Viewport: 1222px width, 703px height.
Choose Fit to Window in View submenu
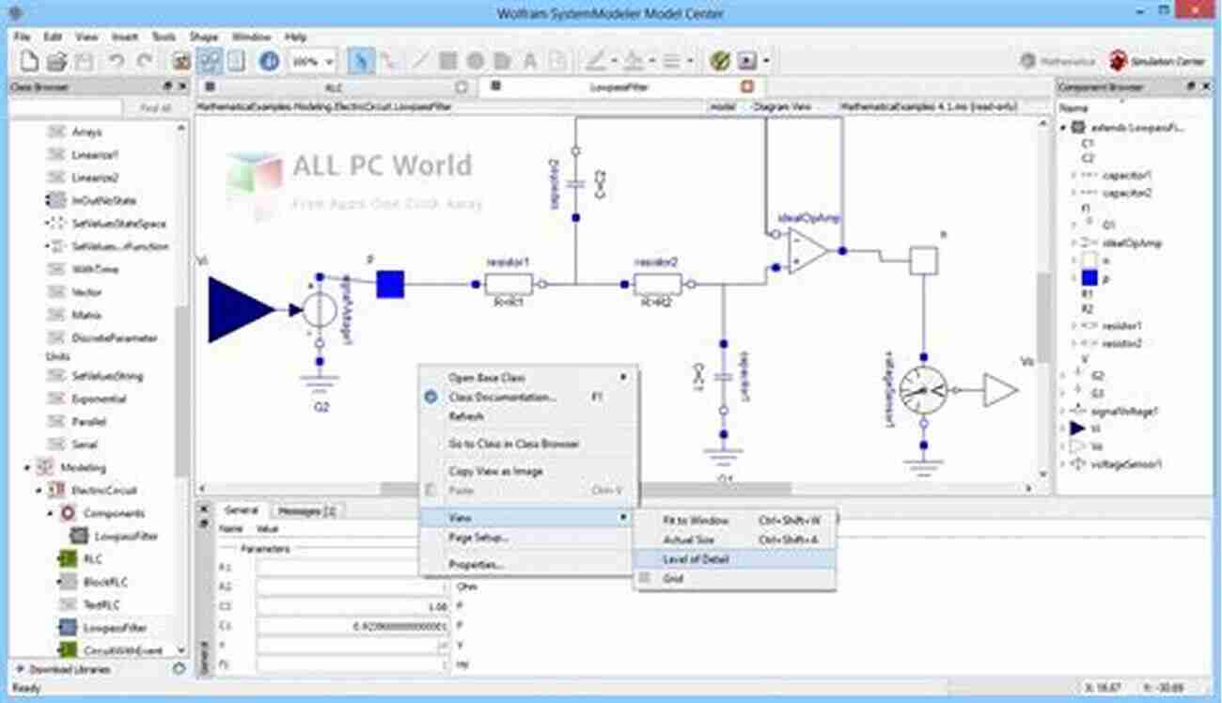734,520
